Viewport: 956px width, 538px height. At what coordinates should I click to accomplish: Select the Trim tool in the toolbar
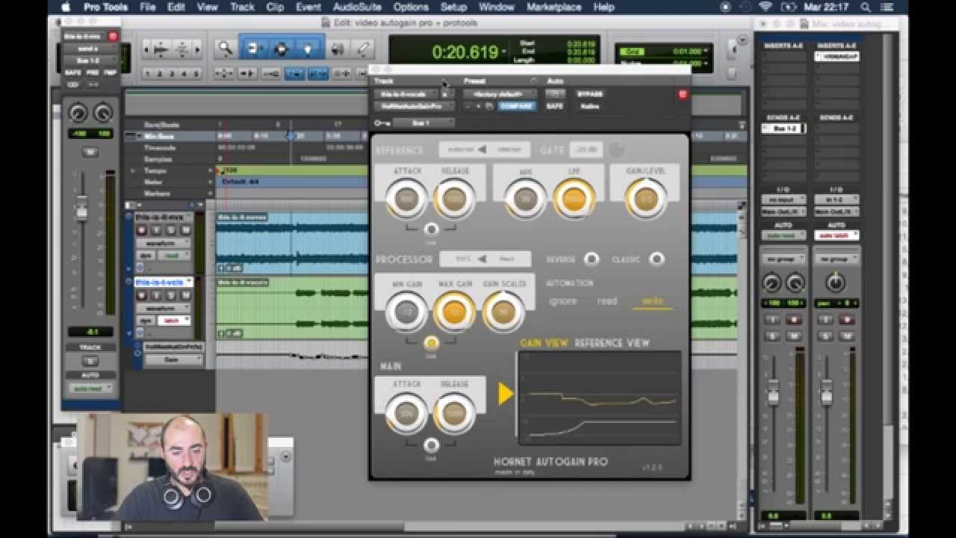[x=252, y=49]
